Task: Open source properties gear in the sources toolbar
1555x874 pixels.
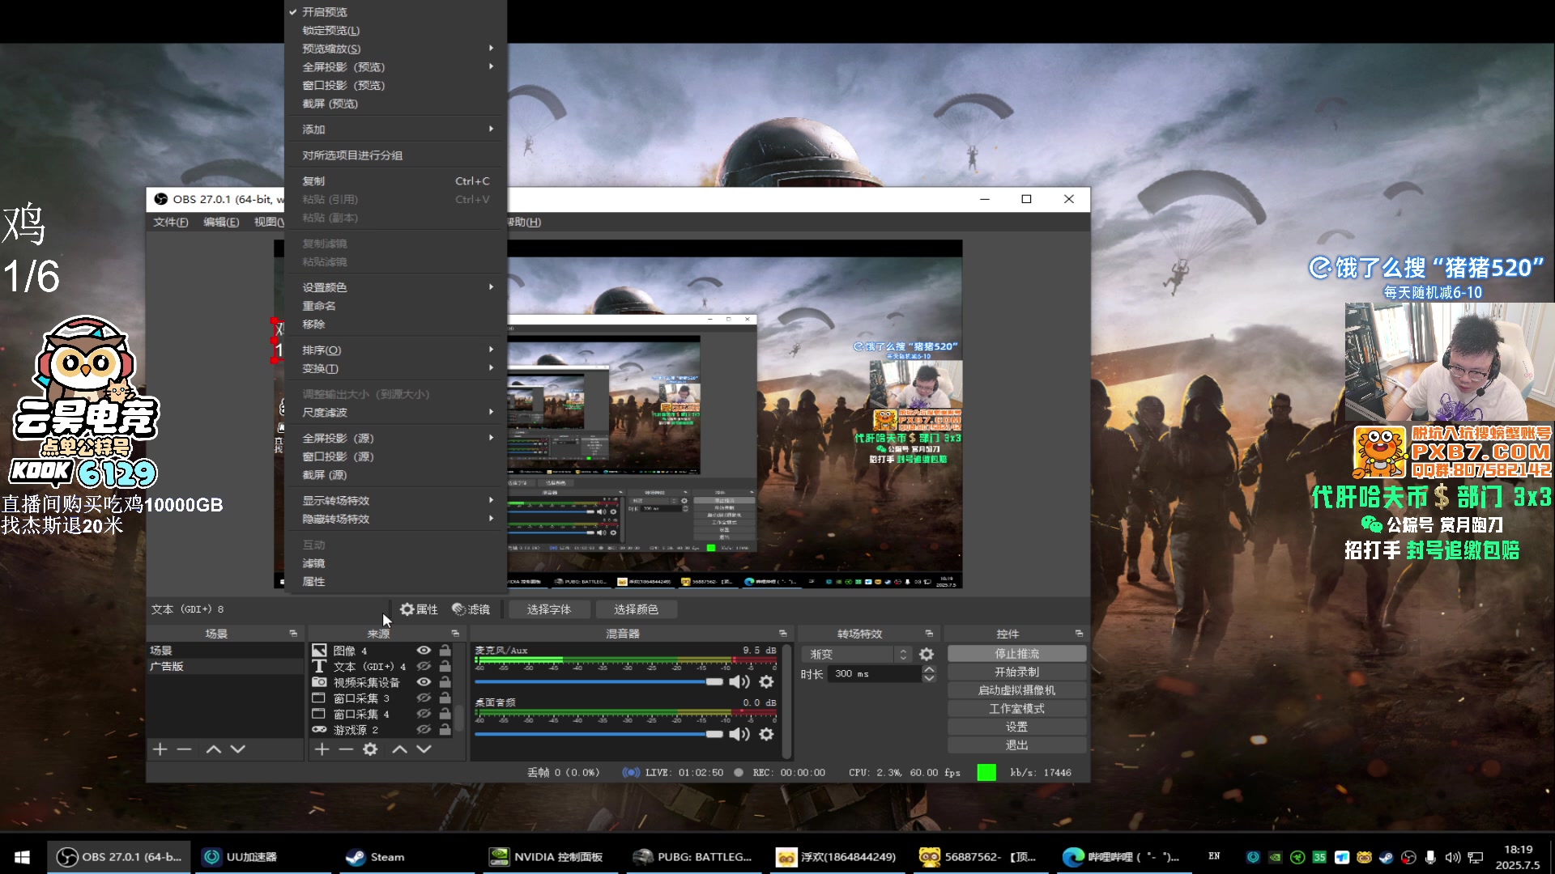Action: click(370, 749)
